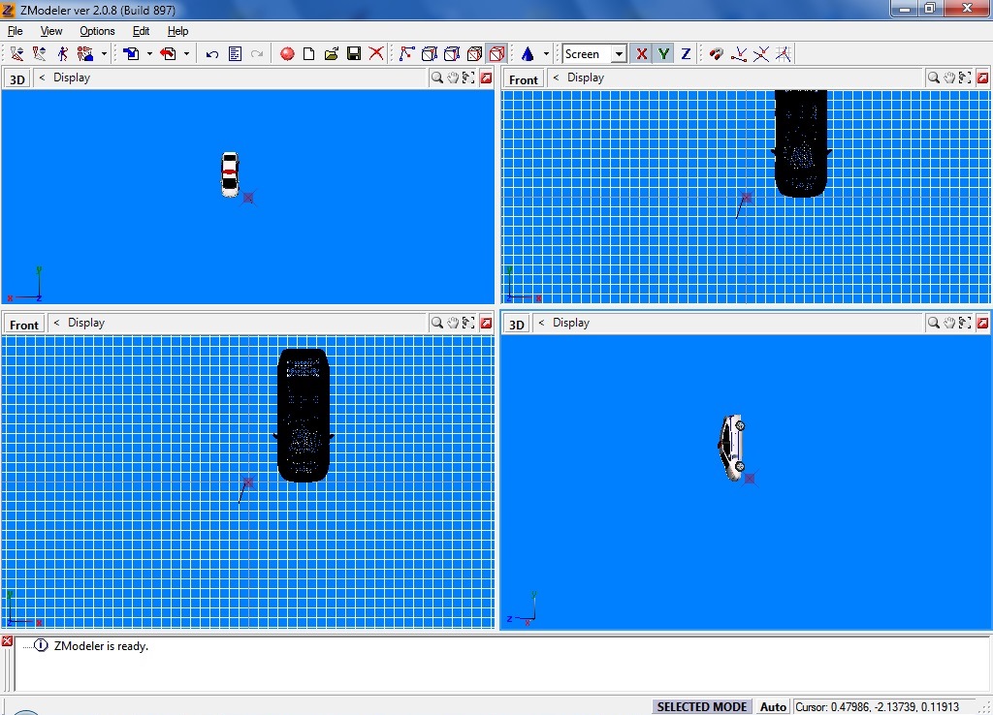993x715 pixels.
Task: Click the second selection arrows icon in toolbar
Action: click(40, 54)
